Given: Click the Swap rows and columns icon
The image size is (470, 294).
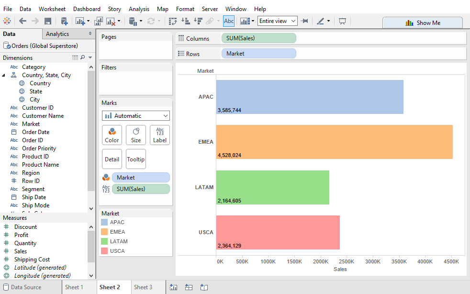Looking at the screenshot, I should pos(173,21).
